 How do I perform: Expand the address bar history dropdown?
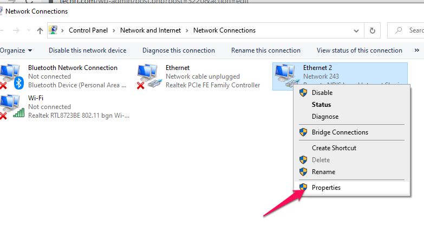coord(355,30)
